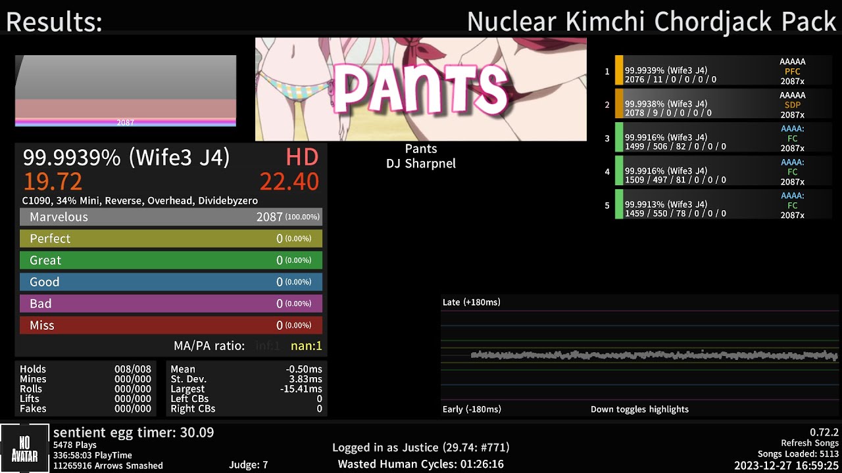Click the 22.40 chart difficulty value
This screenshot has height=473, width=842.
pos(289,181)
